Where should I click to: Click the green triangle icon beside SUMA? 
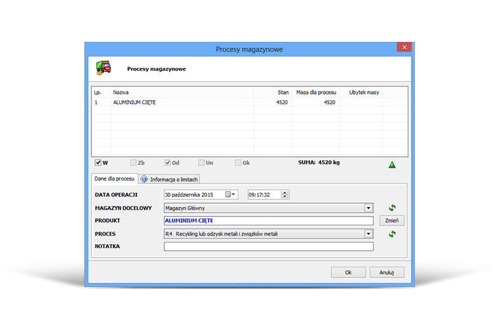click(x=392, y=165)
